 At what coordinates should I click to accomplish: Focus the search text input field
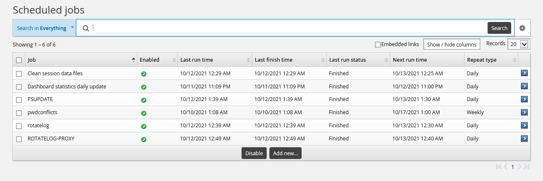click(x=288, y=28)
